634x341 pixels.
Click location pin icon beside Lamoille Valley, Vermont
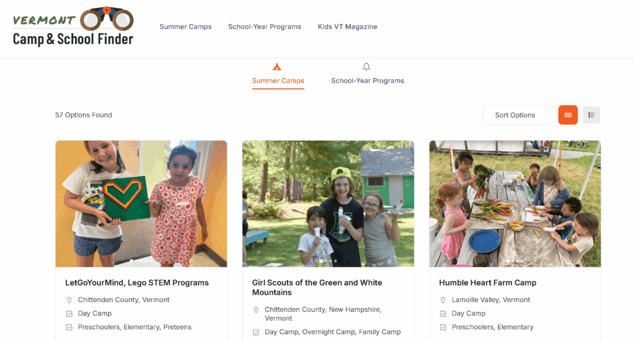click(443, 300)
